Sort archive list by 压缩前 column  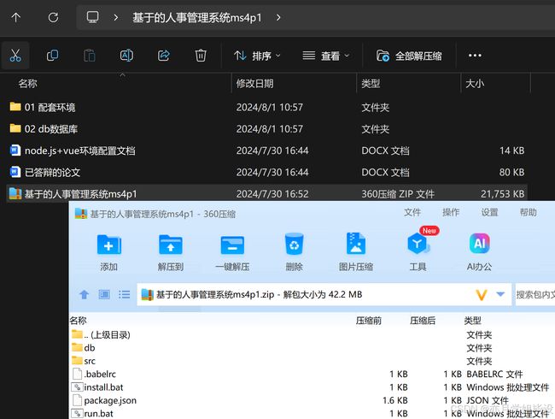[369, 321]
